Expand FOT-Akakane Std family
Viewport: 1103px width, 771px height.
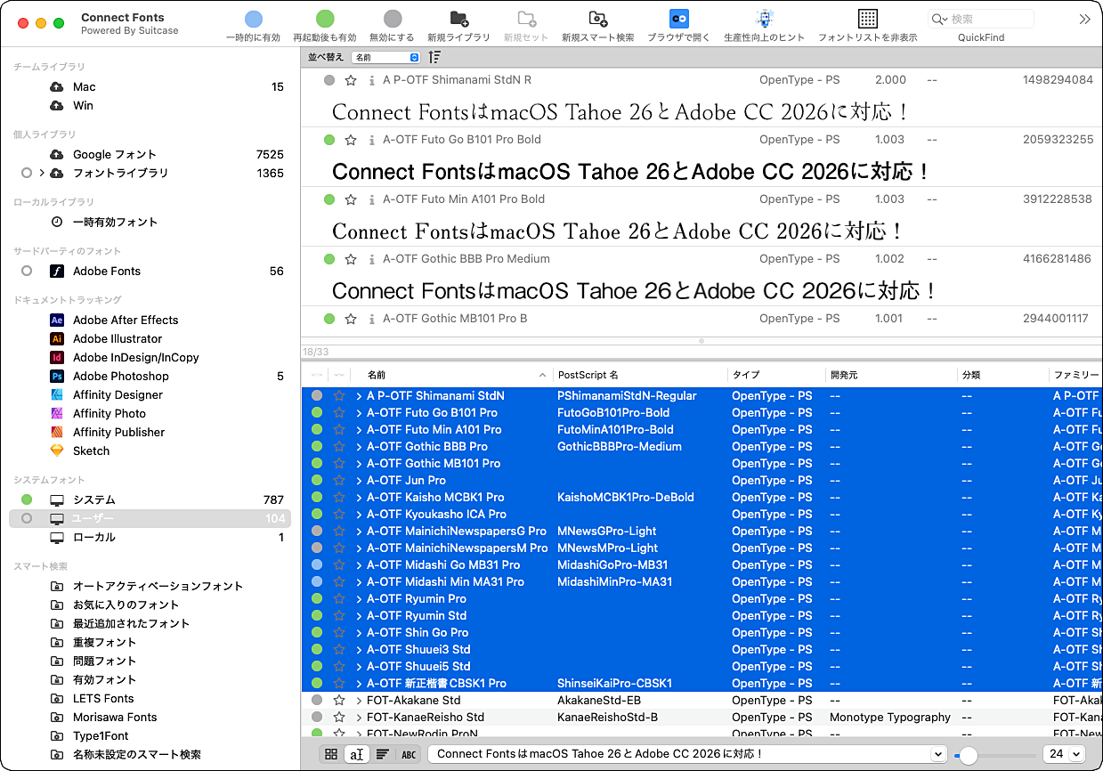point(359,700)
